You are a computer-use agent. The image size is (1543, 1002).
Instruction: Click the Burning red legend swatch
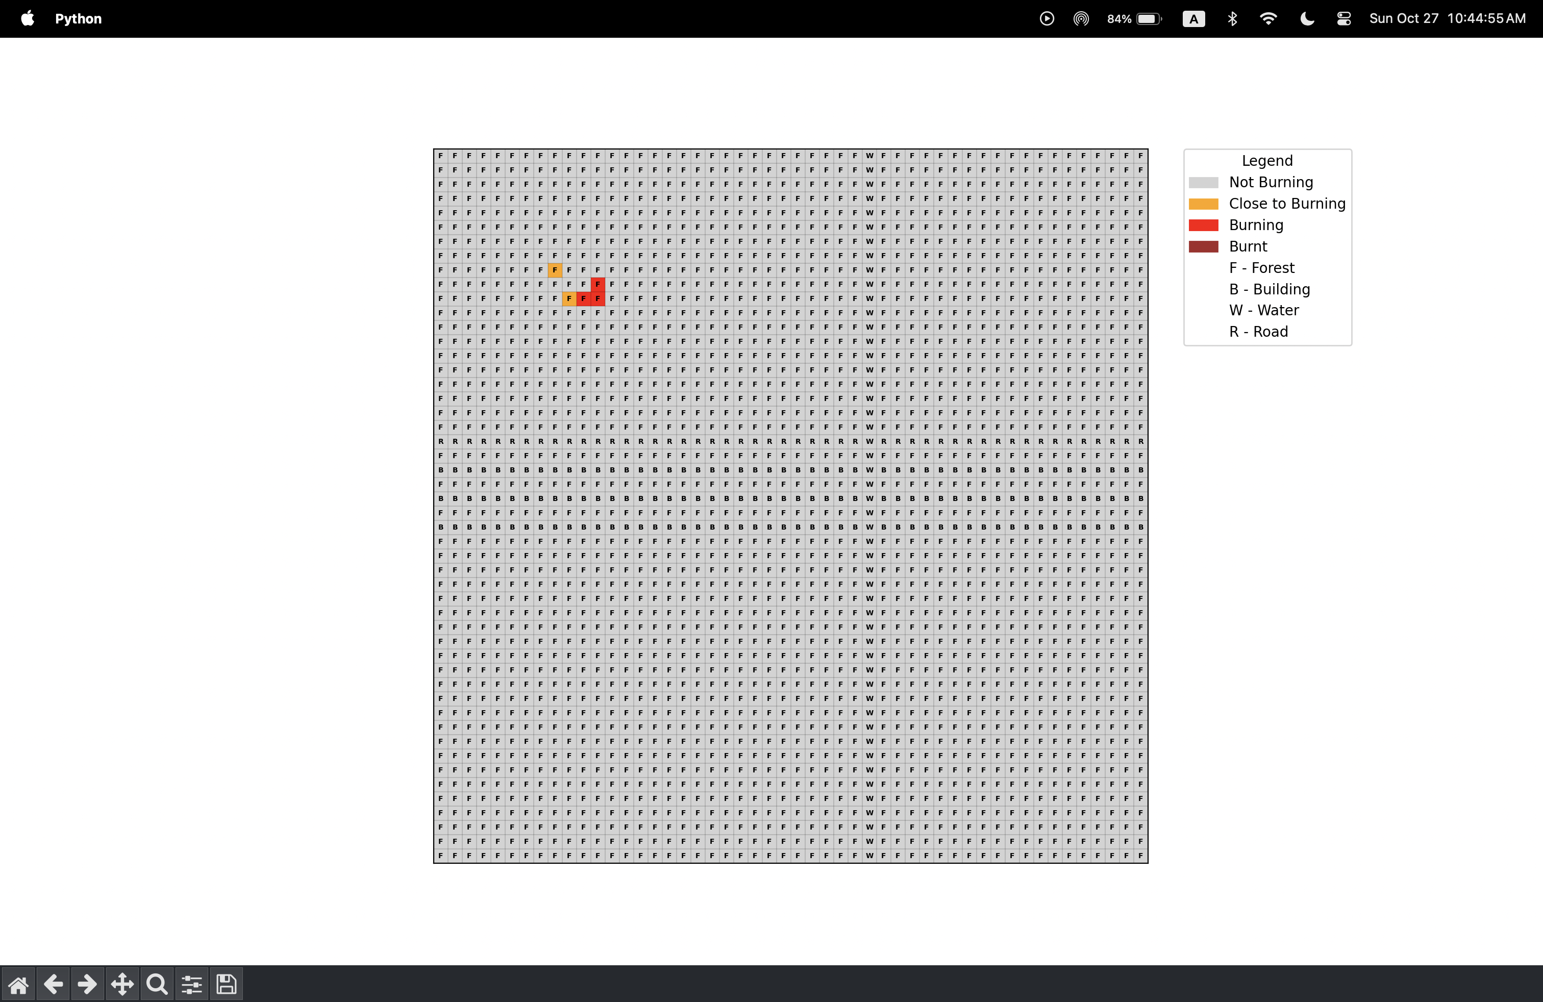(x=1203, y=225)
